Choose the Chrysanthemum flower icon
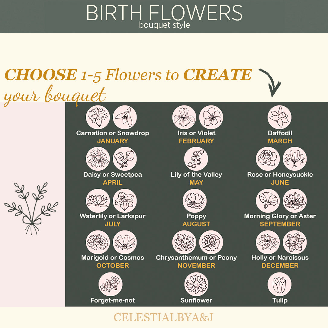This screenshot has height=328, width=328. coord(184,242)
